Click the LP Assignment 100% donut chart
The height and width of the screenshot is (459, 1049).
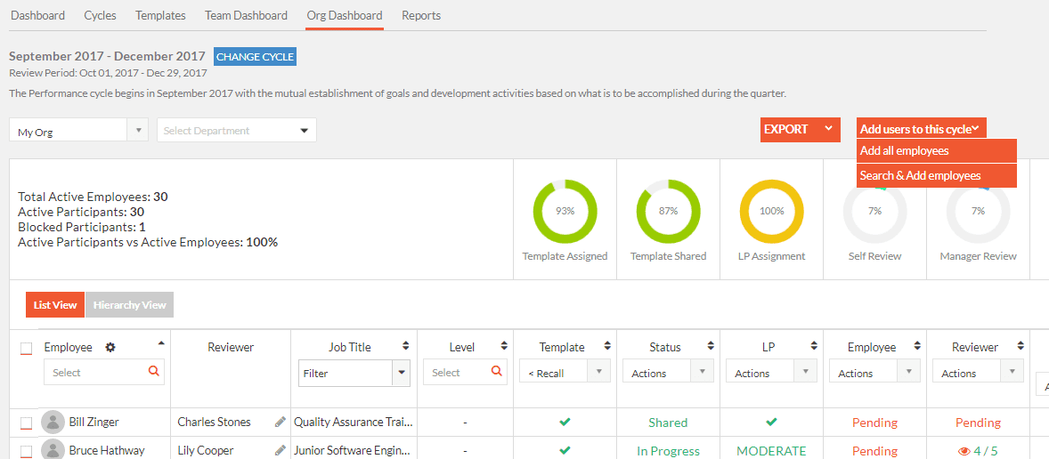click(771, 211)
